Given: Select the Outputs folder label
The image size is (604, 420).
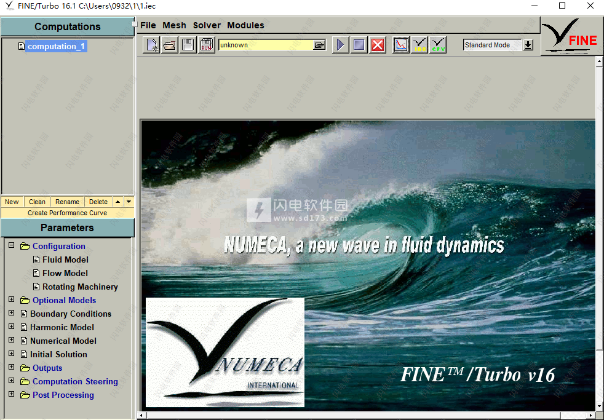Looking at the screenshot, I should coord(47,368).
